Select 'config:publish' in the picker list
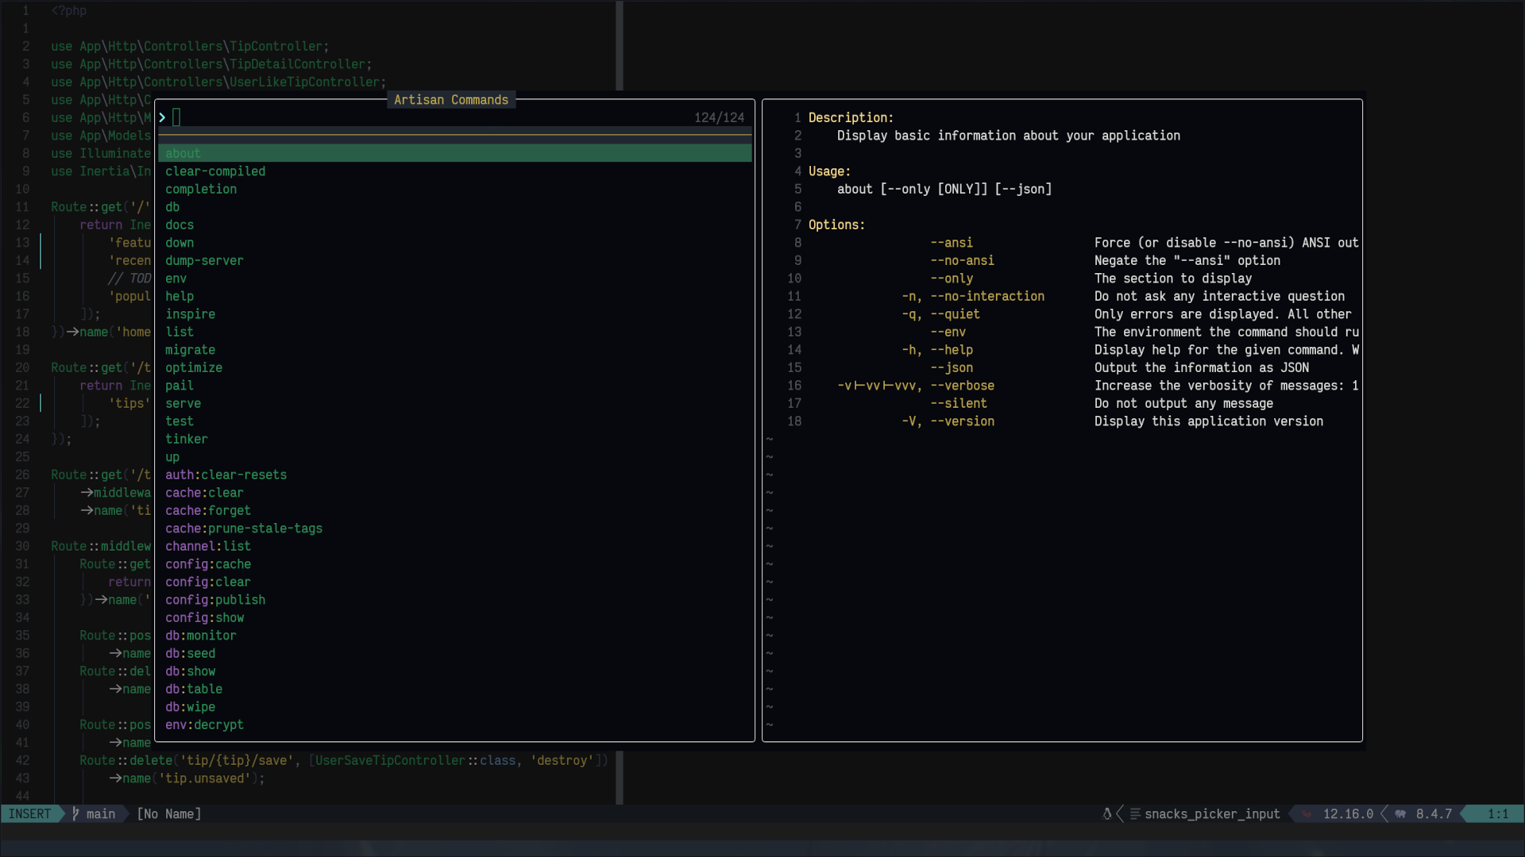This screenshot has width=1525, height=857. [215, 600]
